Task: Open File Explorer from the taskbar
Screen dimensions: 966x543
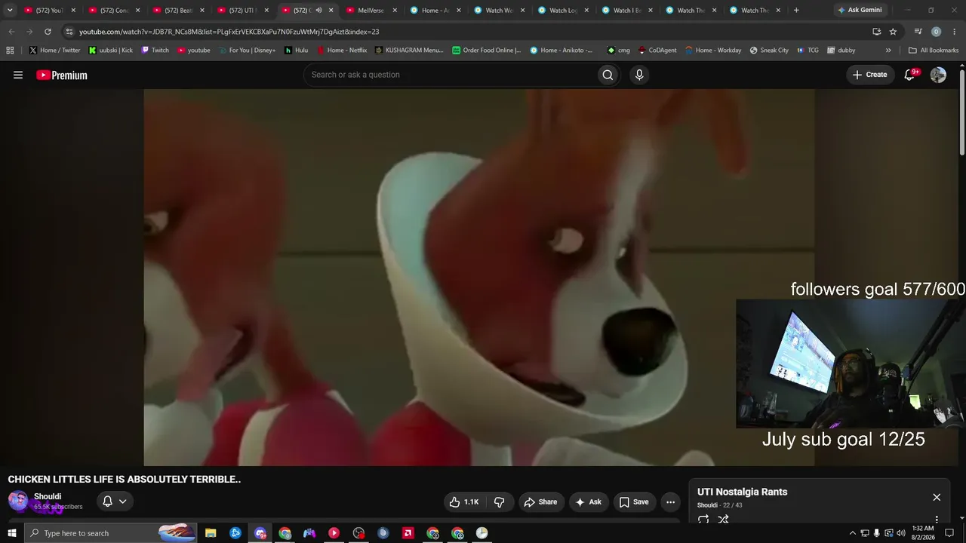Action: (x=211, y=533)
